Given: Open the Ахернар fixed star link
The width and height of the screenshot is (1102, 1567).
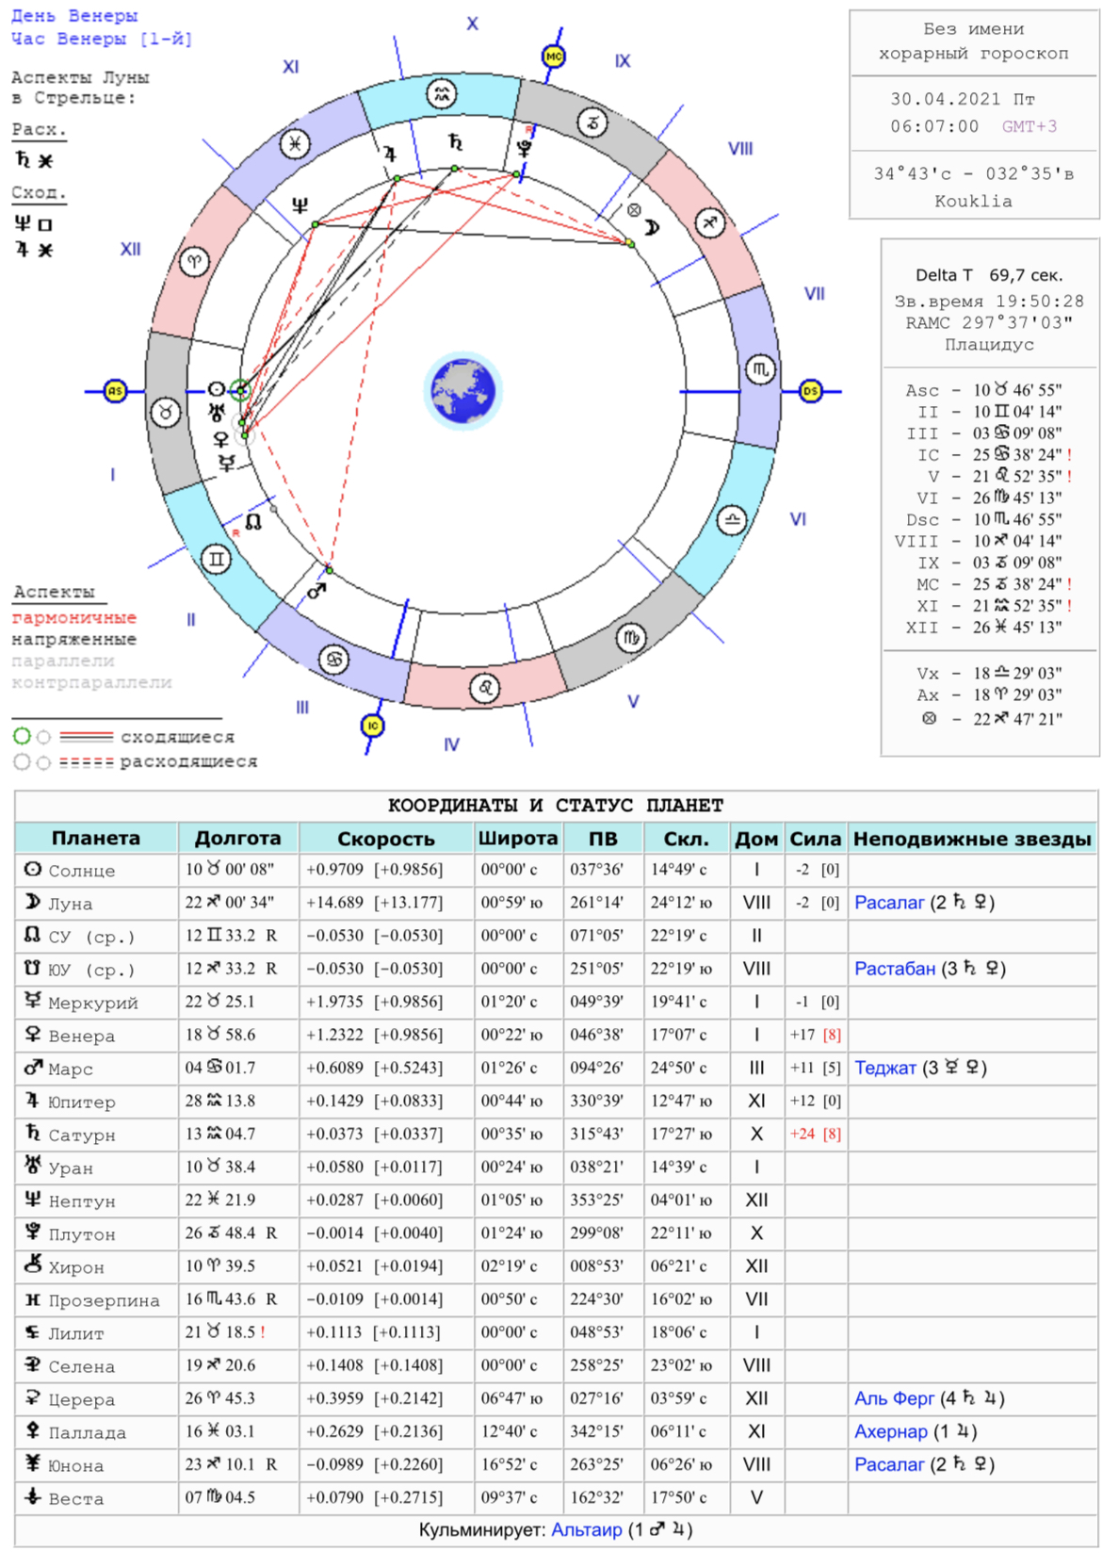Looking at the screenshot, I should [x=891, y=1431].
